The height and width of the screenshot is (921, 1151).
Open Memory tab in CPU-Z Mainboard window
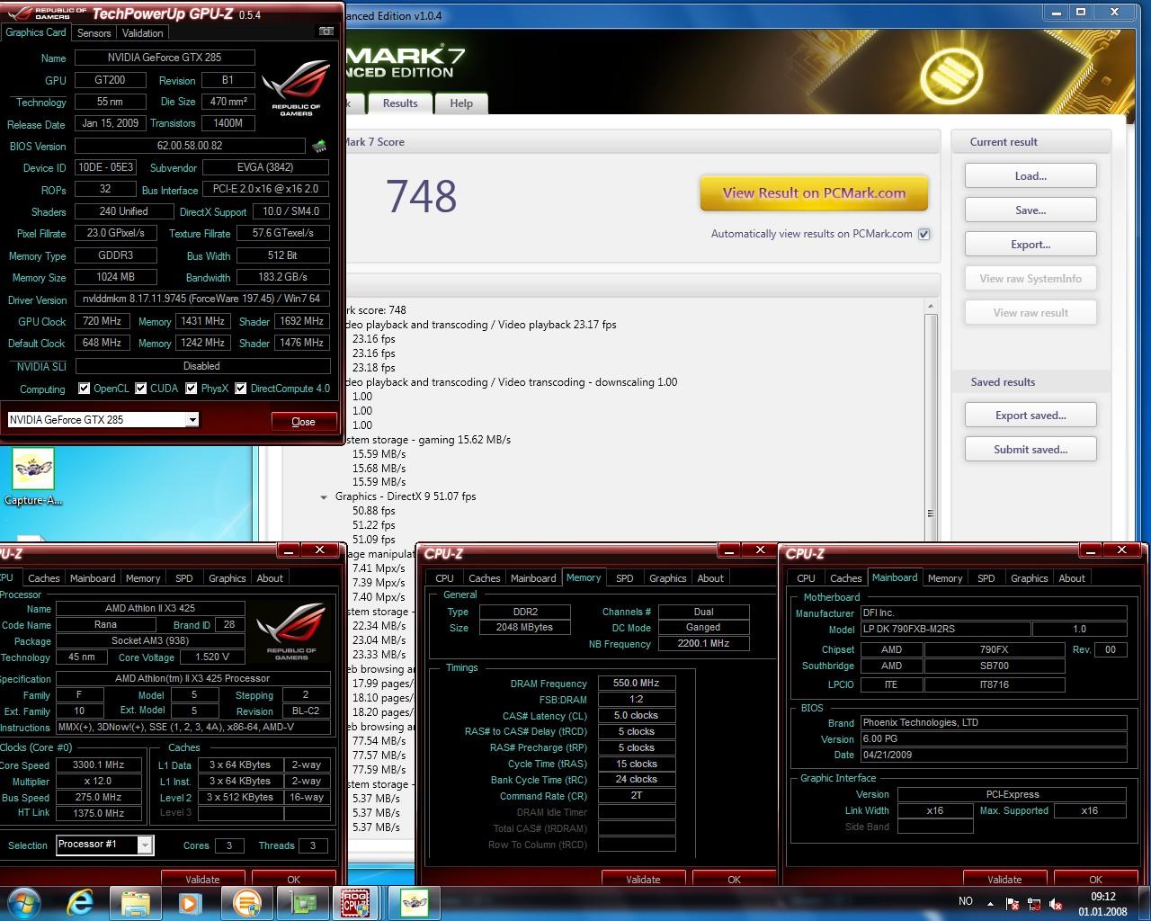(x=945, y=578)
